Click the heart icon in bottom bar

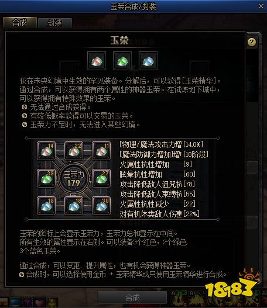click(40, 303)
